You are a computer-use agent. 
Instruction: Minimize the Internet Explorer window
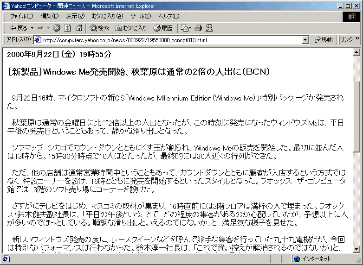pos(340,6)
